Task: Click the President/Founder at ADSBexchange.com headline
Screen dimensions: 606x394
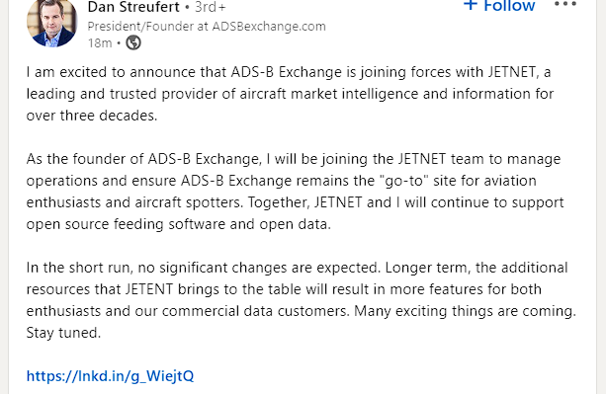Action: 207,27
